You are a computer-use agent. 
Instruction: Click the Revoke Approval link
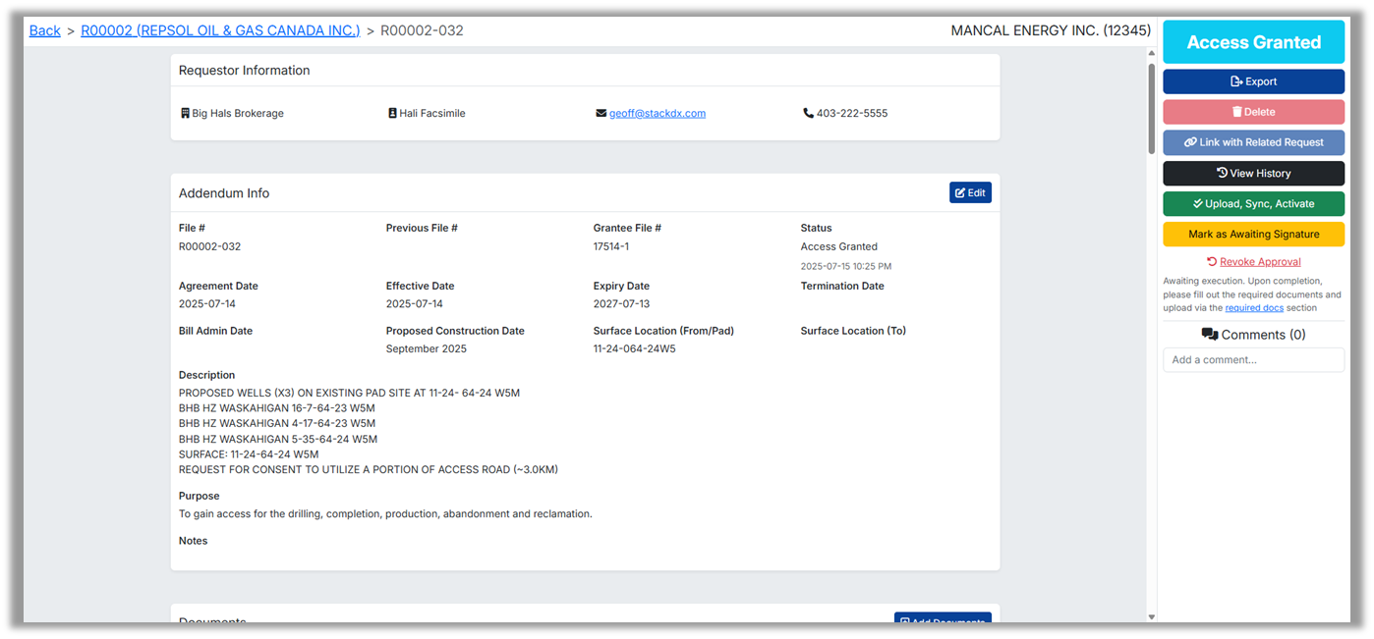tap(1259, 262)
